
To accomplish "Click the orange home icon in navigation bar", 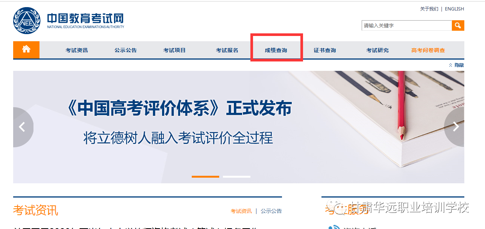I will tap(26, 49).
